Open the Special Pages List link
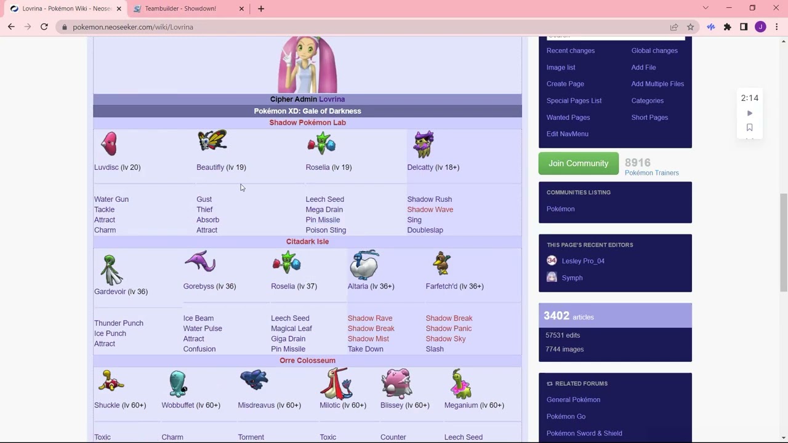The image size is (788, 443). tap(574, 100)
